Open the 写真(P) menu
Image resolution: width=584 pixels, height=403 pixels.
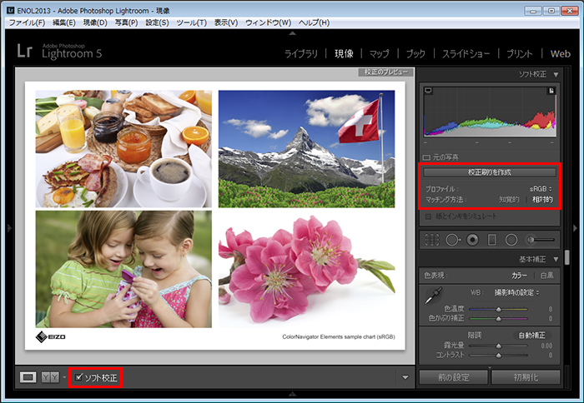pos(126,22)
